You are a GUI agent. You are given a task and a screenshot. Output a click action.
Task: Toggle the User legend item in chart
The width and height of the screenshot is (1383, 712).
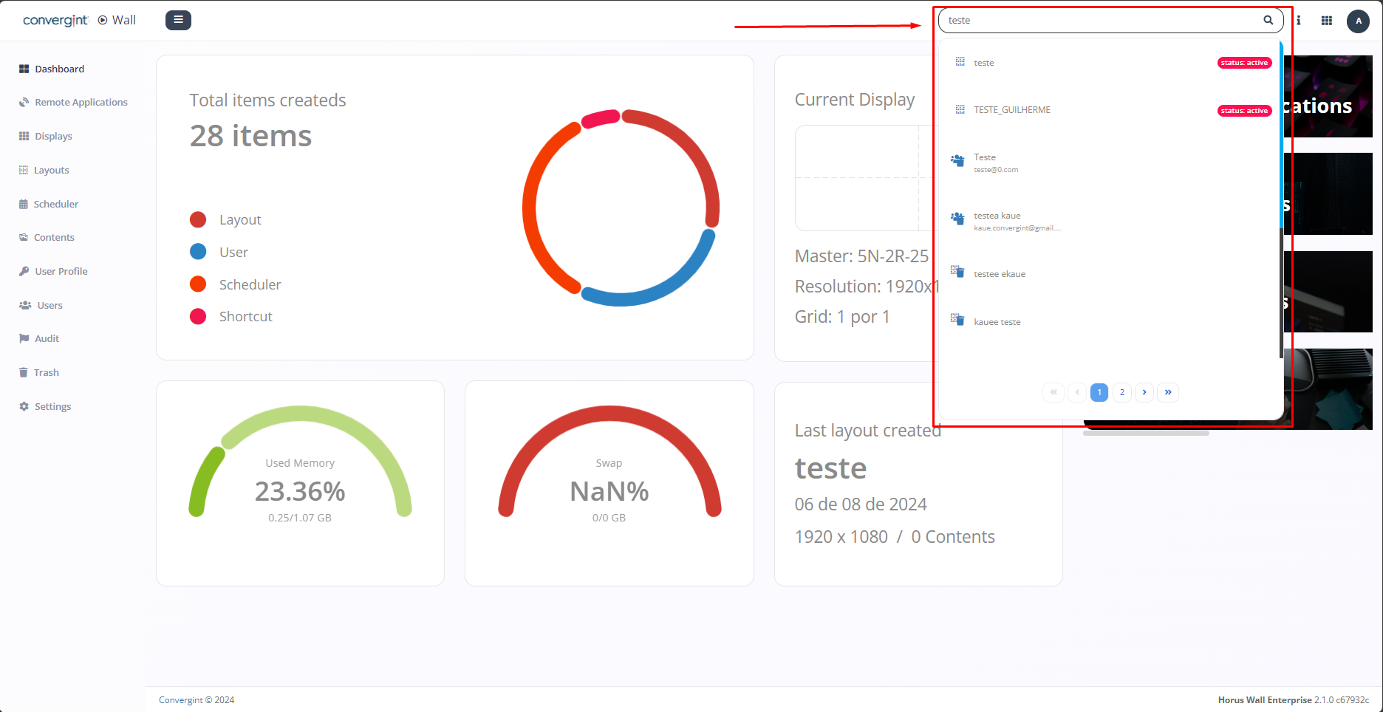pyautogui.click(x=233, y=253)
